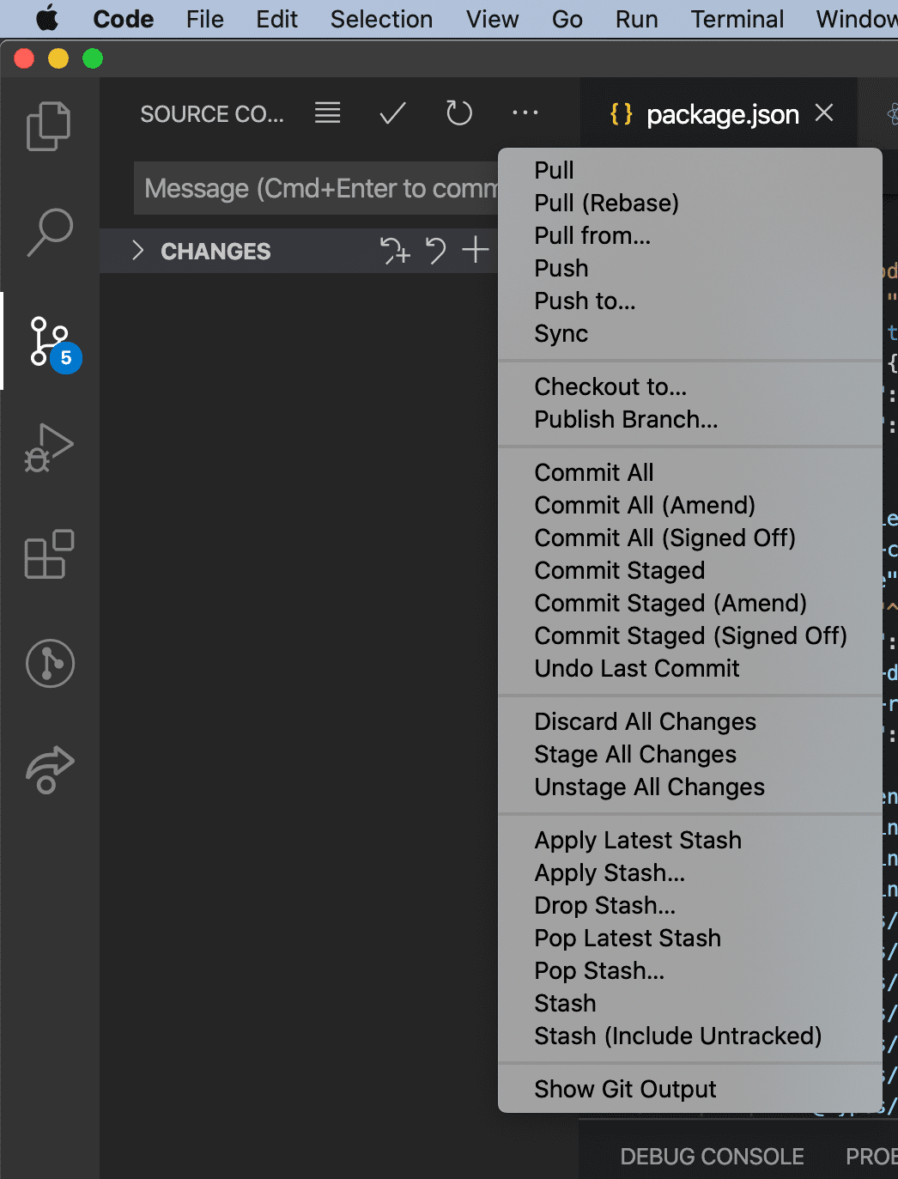
Task: Switch to the DEBUG CONSOLE tab
Action: pyautogui.click(x=712, y=1157)
